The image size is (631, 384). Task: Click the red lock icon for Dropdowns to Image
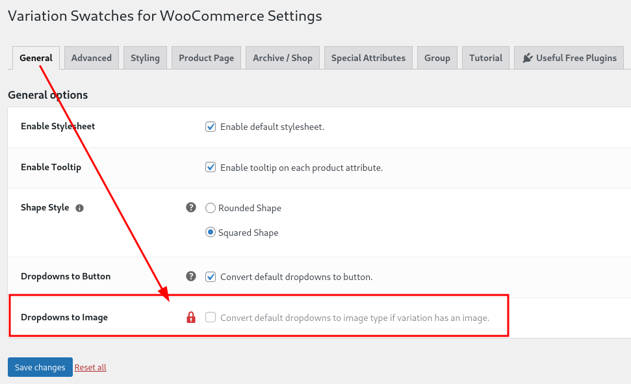coord(191,317)
